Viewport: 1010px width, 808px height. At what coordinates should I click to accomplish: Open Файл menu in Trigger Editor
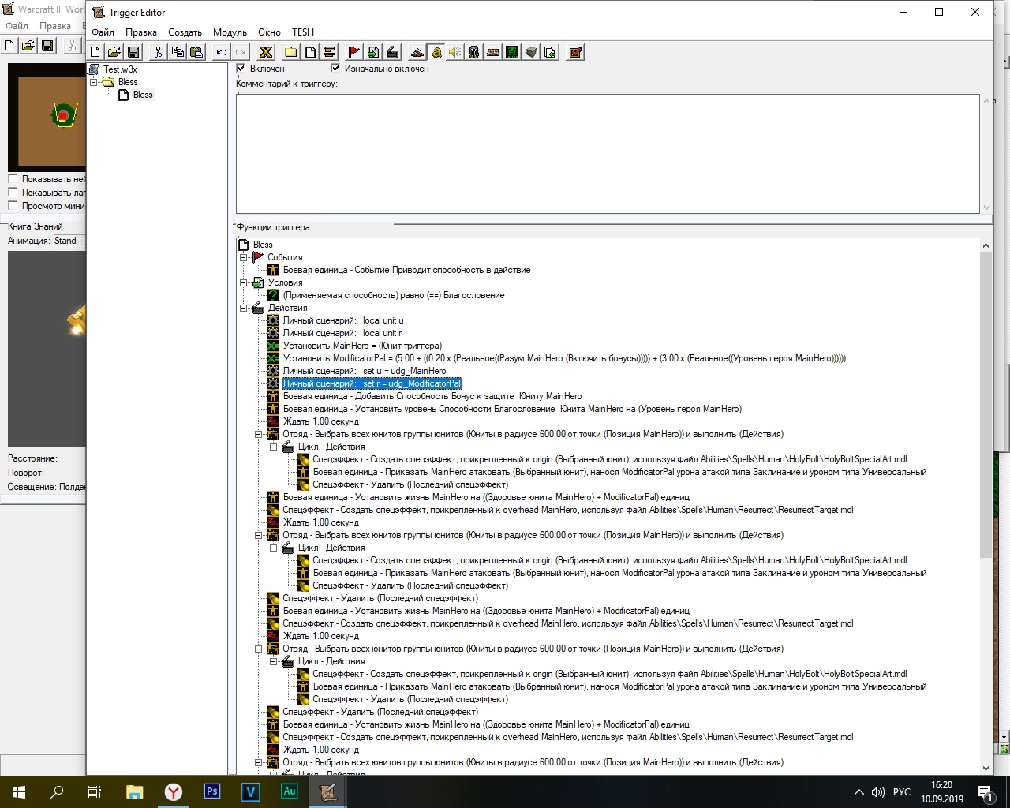pos(103,32)
